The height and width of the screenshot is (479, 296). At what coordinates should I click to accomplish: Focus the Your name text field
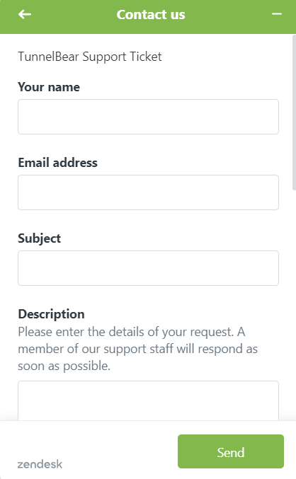click(148, 117)
